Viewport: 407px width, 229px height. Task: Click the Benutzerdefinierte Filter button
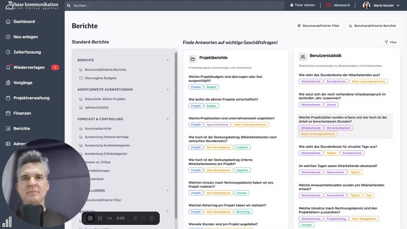pos(318,26)
